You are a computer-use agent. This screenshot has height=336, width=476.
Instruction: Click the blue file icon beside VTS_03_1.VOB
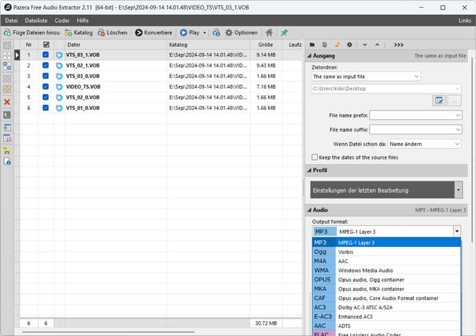coord(59,55)
